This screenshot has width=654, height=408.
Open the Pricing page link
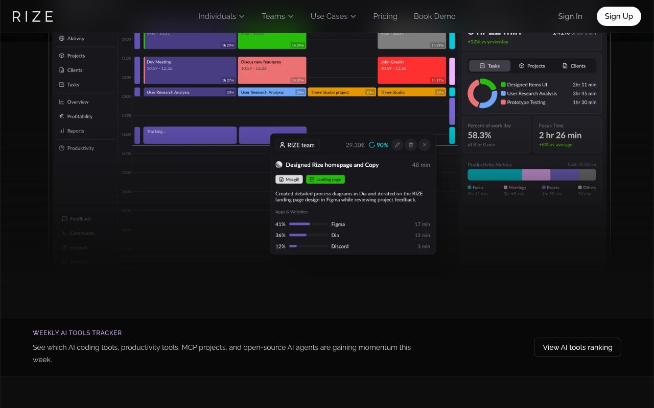coord(385,16)
